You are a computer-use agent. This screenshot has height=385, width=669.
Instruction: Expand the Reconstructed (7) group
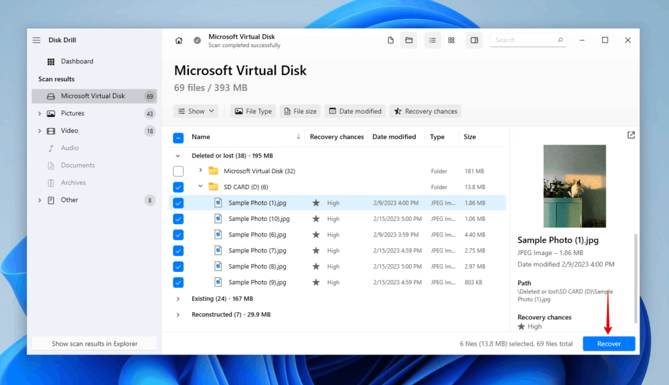point(178,314)
